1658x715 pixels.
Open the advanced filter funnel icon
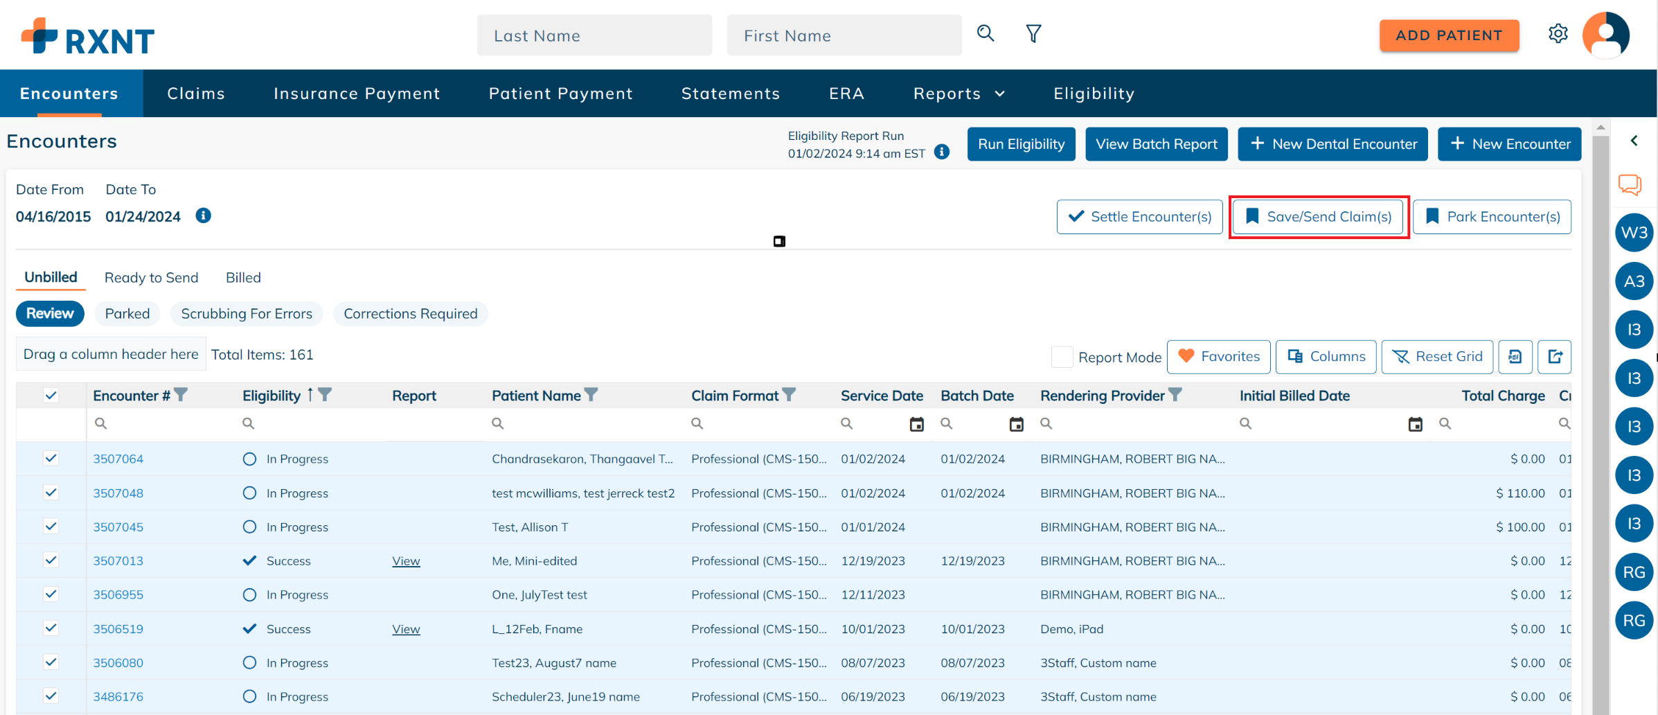1033,33
